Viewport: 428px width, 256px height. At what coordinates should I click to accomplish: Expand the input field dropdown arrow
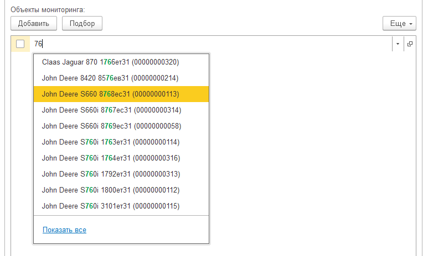pos(398,44)
